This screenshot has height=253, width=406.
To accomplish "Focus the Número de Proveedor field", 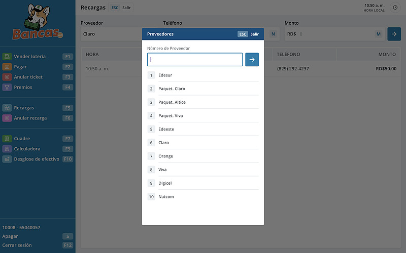I will point(195,59).
